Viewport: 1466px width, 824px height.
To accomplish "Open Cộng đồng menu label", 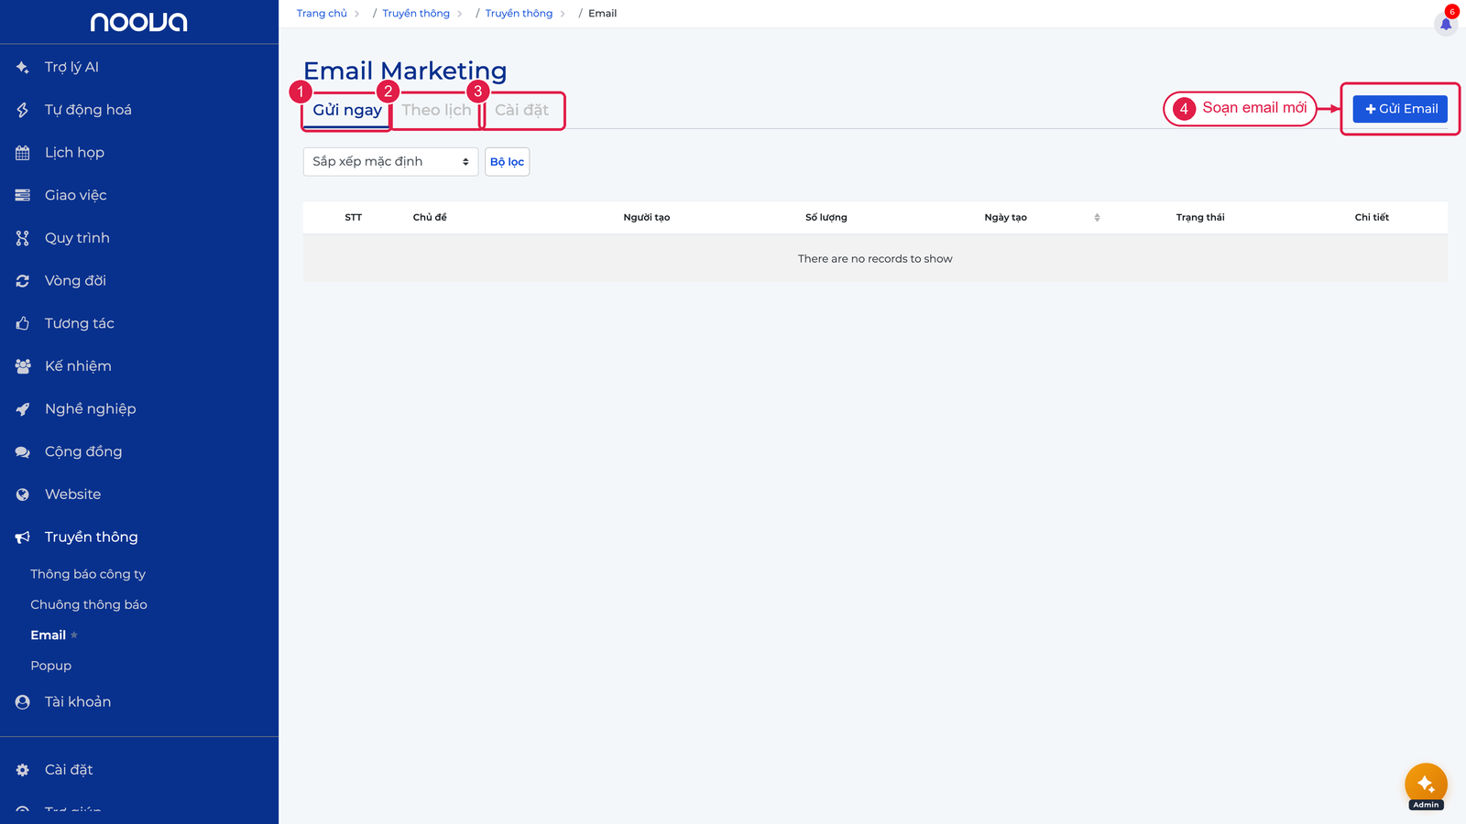I will point(83,451).
